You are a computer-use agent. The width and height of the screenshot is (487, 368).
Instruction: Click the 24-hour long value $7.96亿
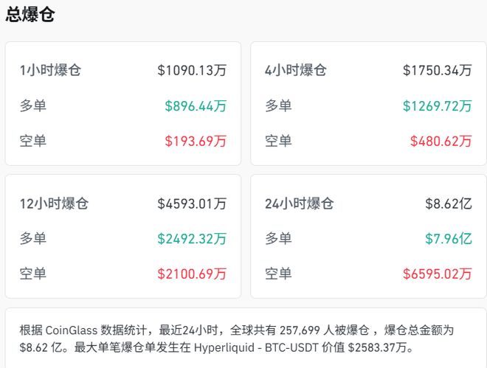pos(448,239)
